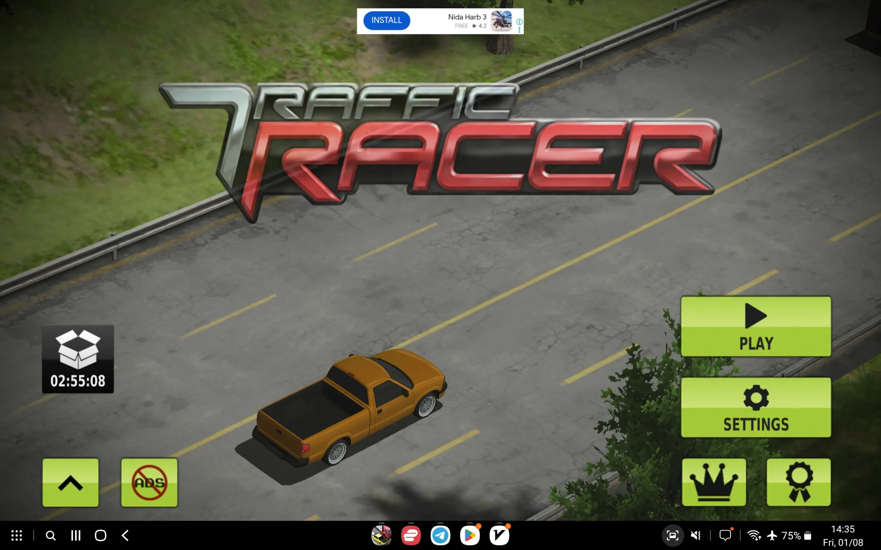Click the Nida Harb 3 ad title
This screenshot has width=881, height=550.
[467, 17]
